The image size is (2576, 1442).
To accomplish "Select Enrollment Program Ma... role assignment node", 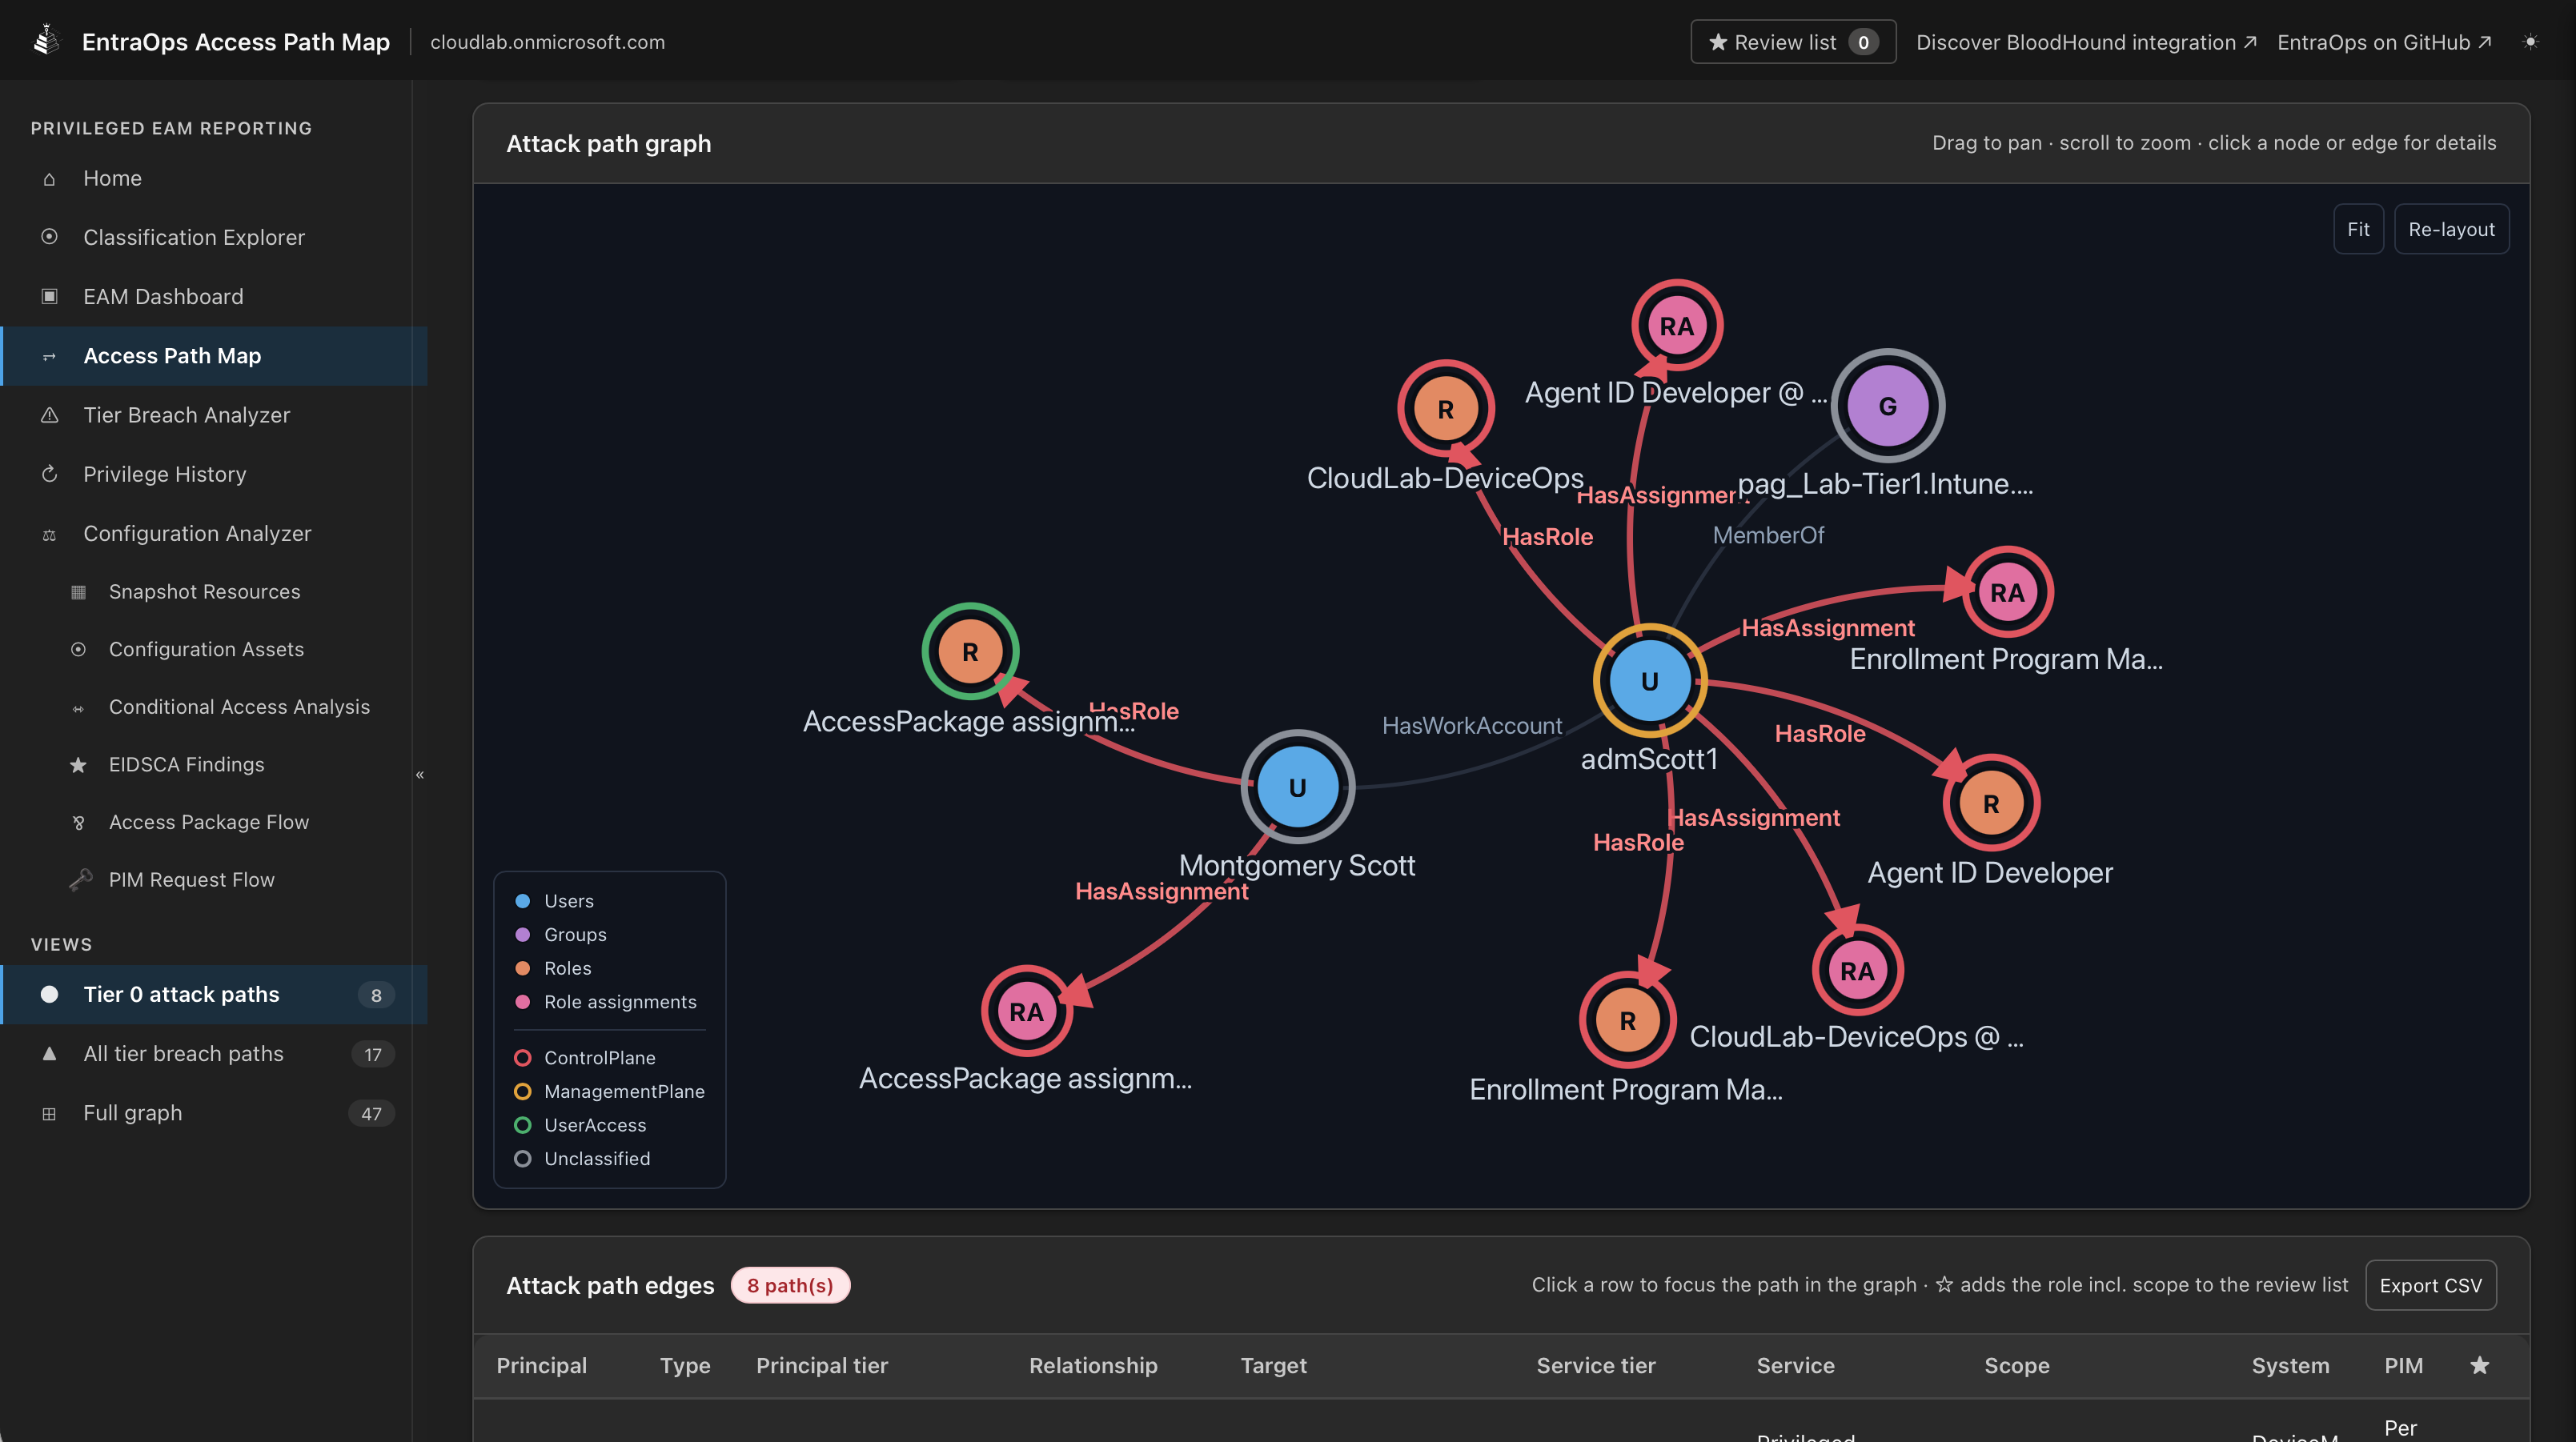I will click(x=2007, y=592).
